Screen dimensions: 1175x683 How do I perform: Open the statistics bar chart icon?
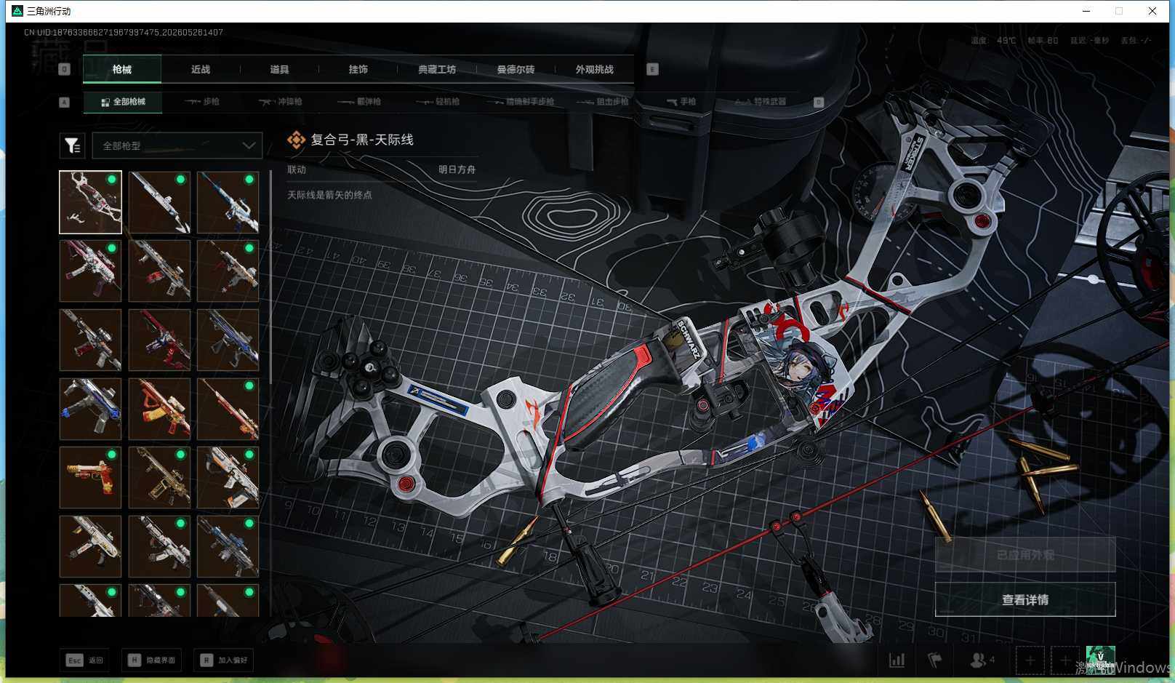click(x=897, y=660)
